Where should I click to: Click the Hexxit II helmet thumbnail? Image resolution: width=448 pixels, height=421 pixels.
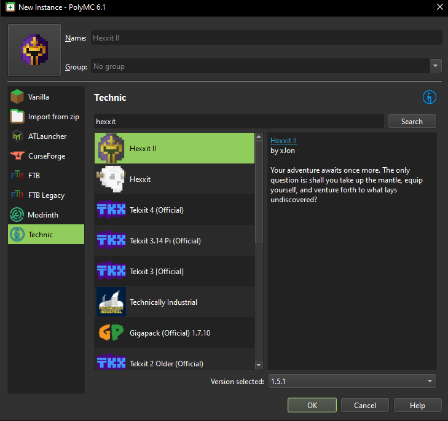(111, 148)
